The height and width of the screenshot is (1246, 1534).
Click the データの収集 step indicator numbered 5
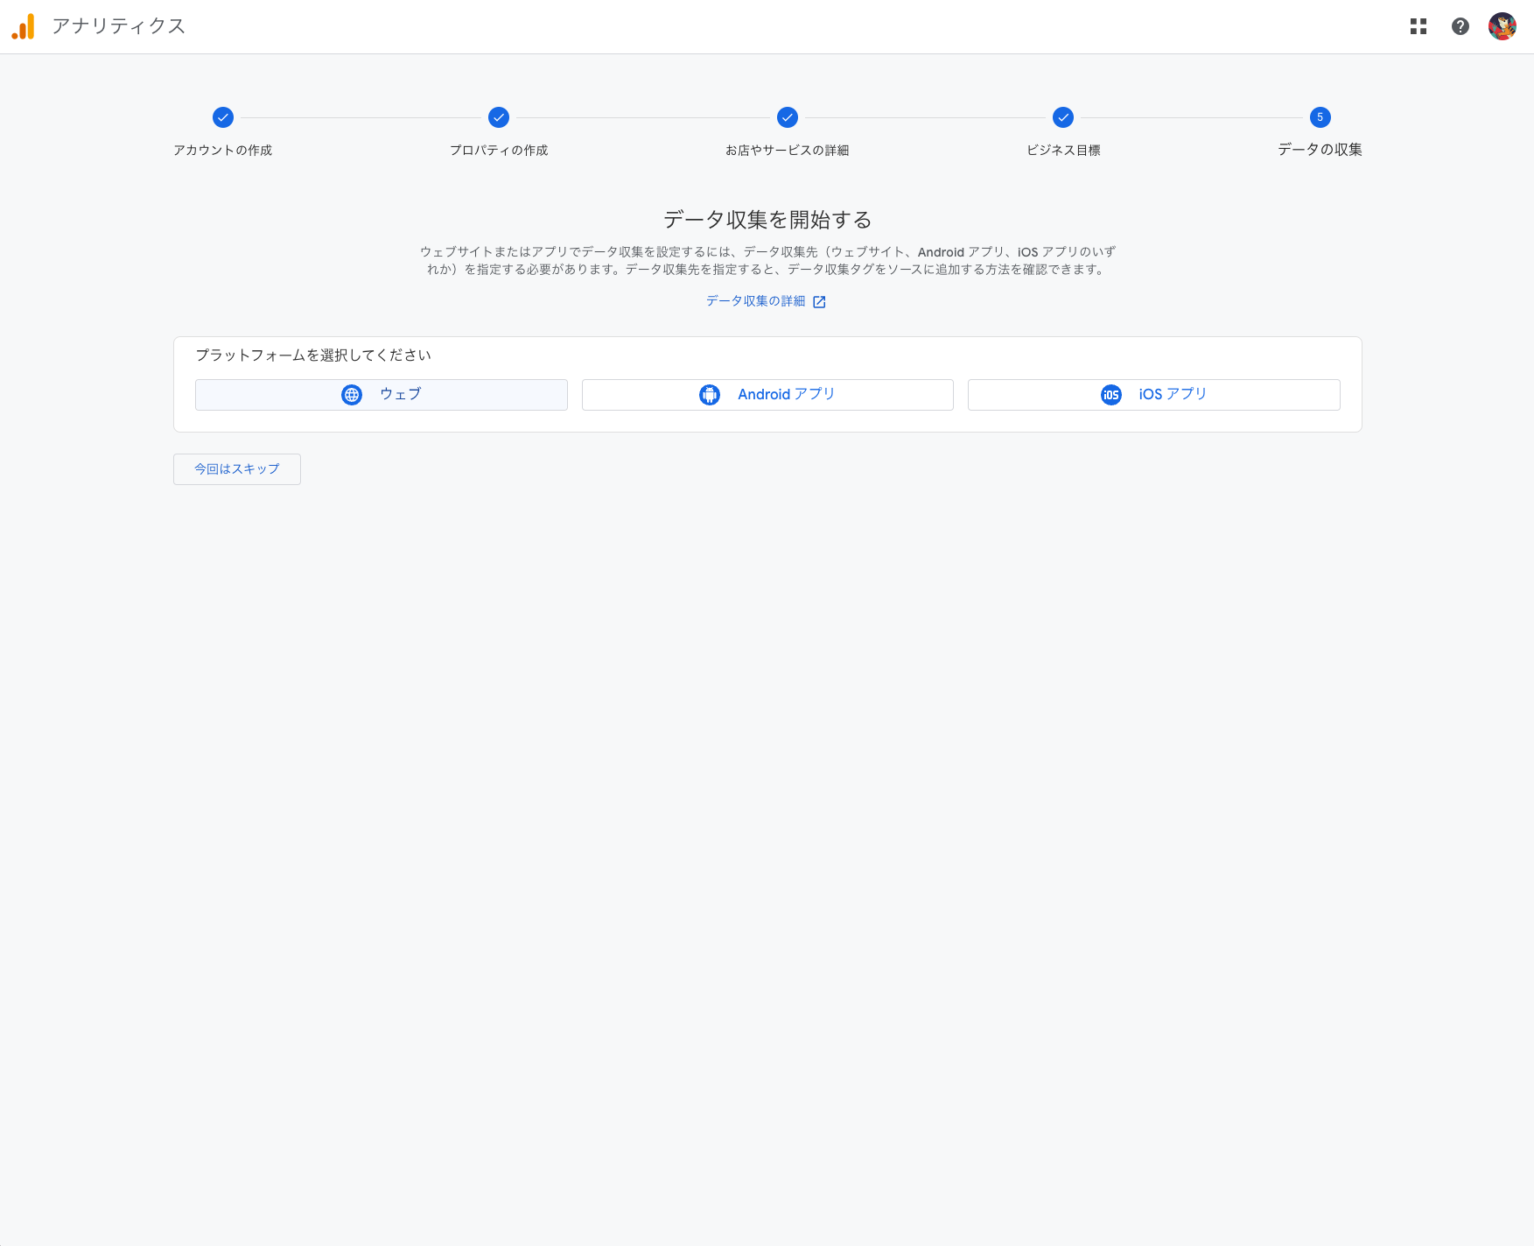coord(1318,117)
